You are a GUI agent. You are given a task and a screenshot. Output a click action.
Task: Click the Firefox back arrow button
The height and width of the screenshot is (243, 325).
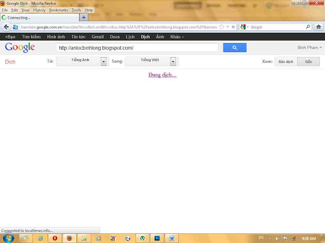[x=6, y=27]
